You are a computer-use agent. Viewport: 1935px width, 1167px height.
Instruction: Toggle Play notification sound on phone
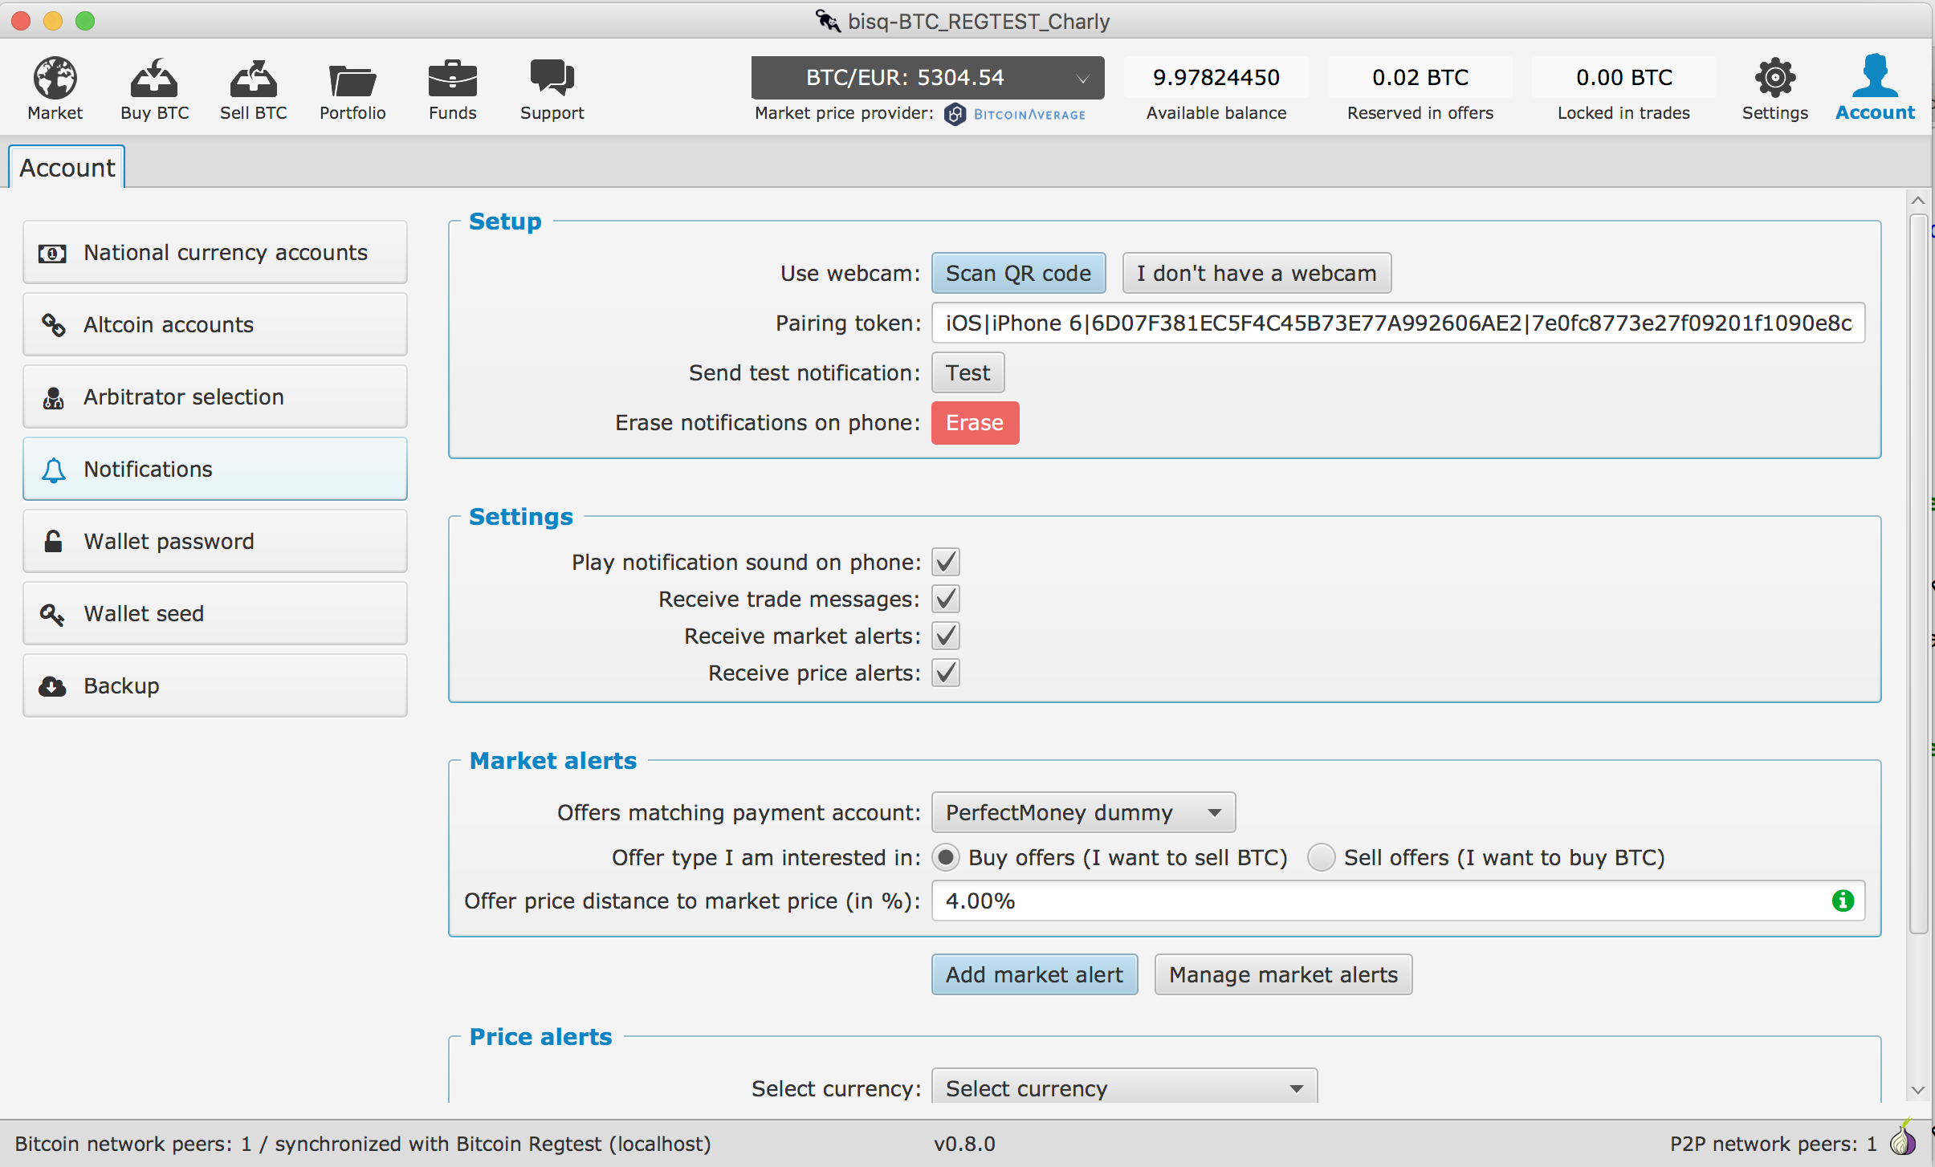pos(946,562)
